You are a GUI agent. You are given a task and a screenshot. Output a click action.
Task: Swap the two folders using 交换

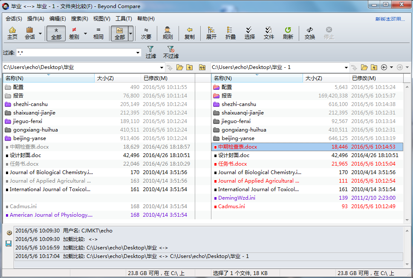[x=310, y=33]
